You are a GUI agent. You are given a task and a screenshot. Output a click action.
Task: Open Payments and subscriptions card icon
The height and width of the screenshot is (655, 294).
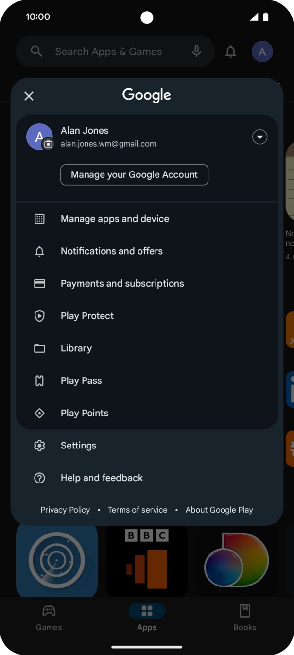point(39,284)
